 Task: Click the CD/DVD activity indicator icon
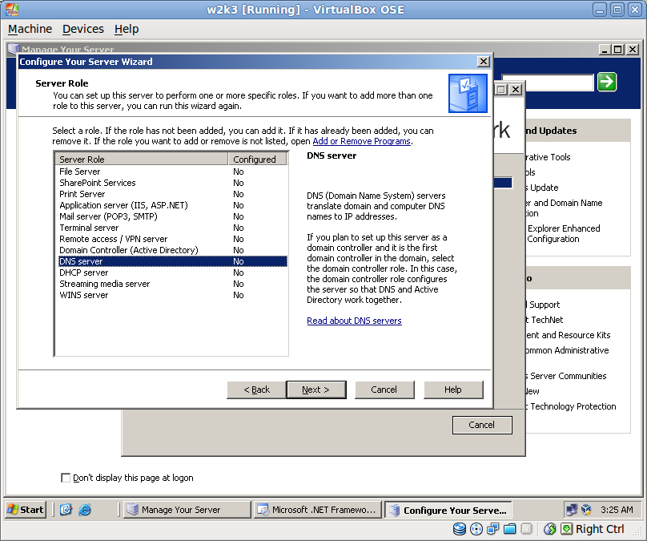click(476, 529)
